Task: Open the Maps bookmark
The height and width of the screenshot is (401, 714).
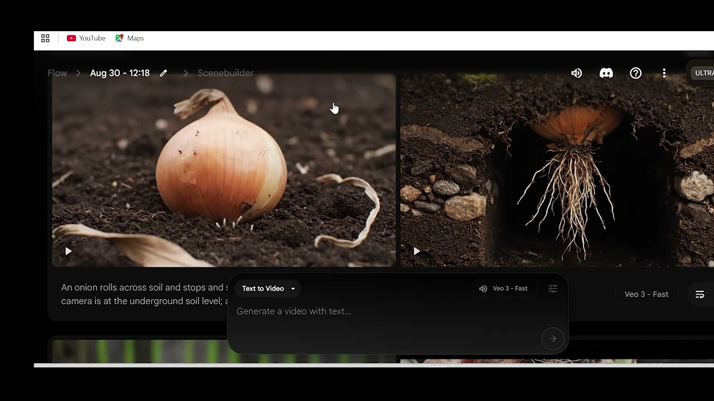Action: point(129,38)
